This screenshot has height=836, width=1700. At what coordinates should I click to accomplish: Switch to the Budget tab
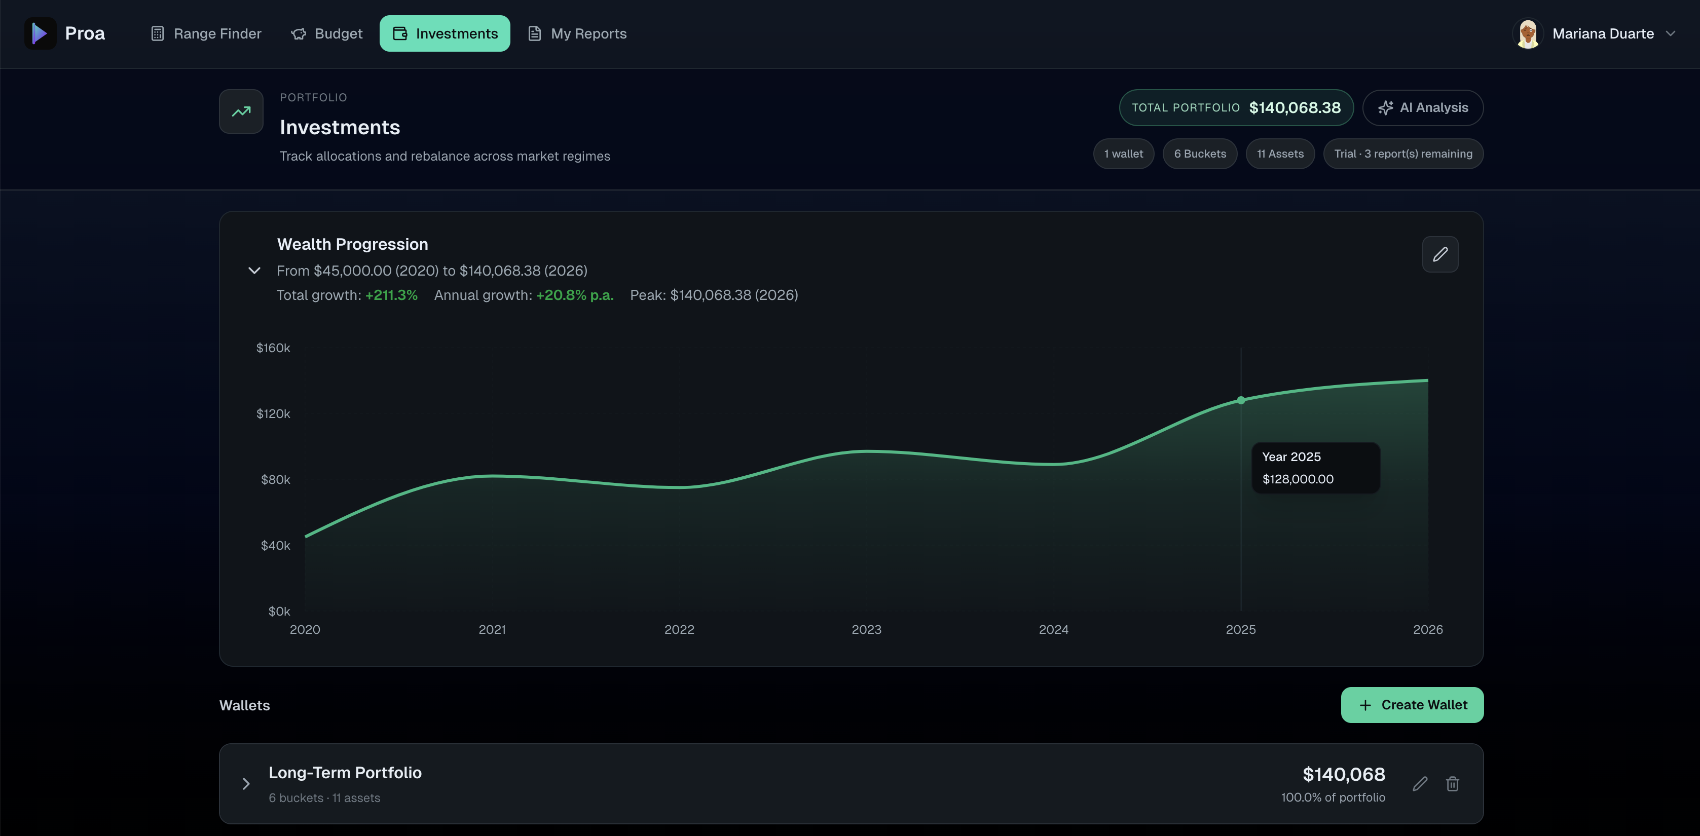[326, 33]
